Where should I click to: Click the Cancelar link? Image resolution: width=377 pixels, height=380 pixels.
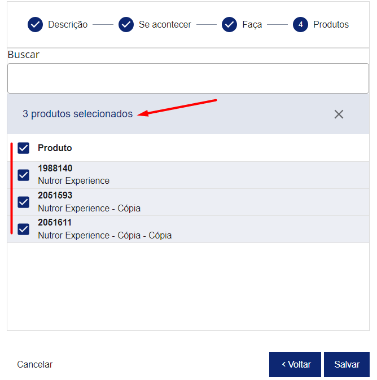click(x=34, y=364)
